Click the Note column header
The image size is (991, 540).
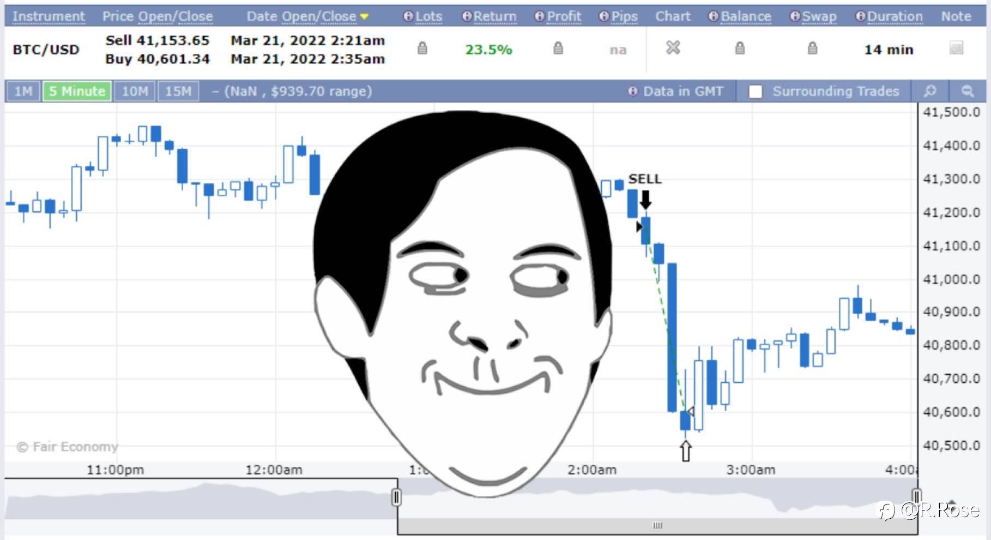click(956, 16)
